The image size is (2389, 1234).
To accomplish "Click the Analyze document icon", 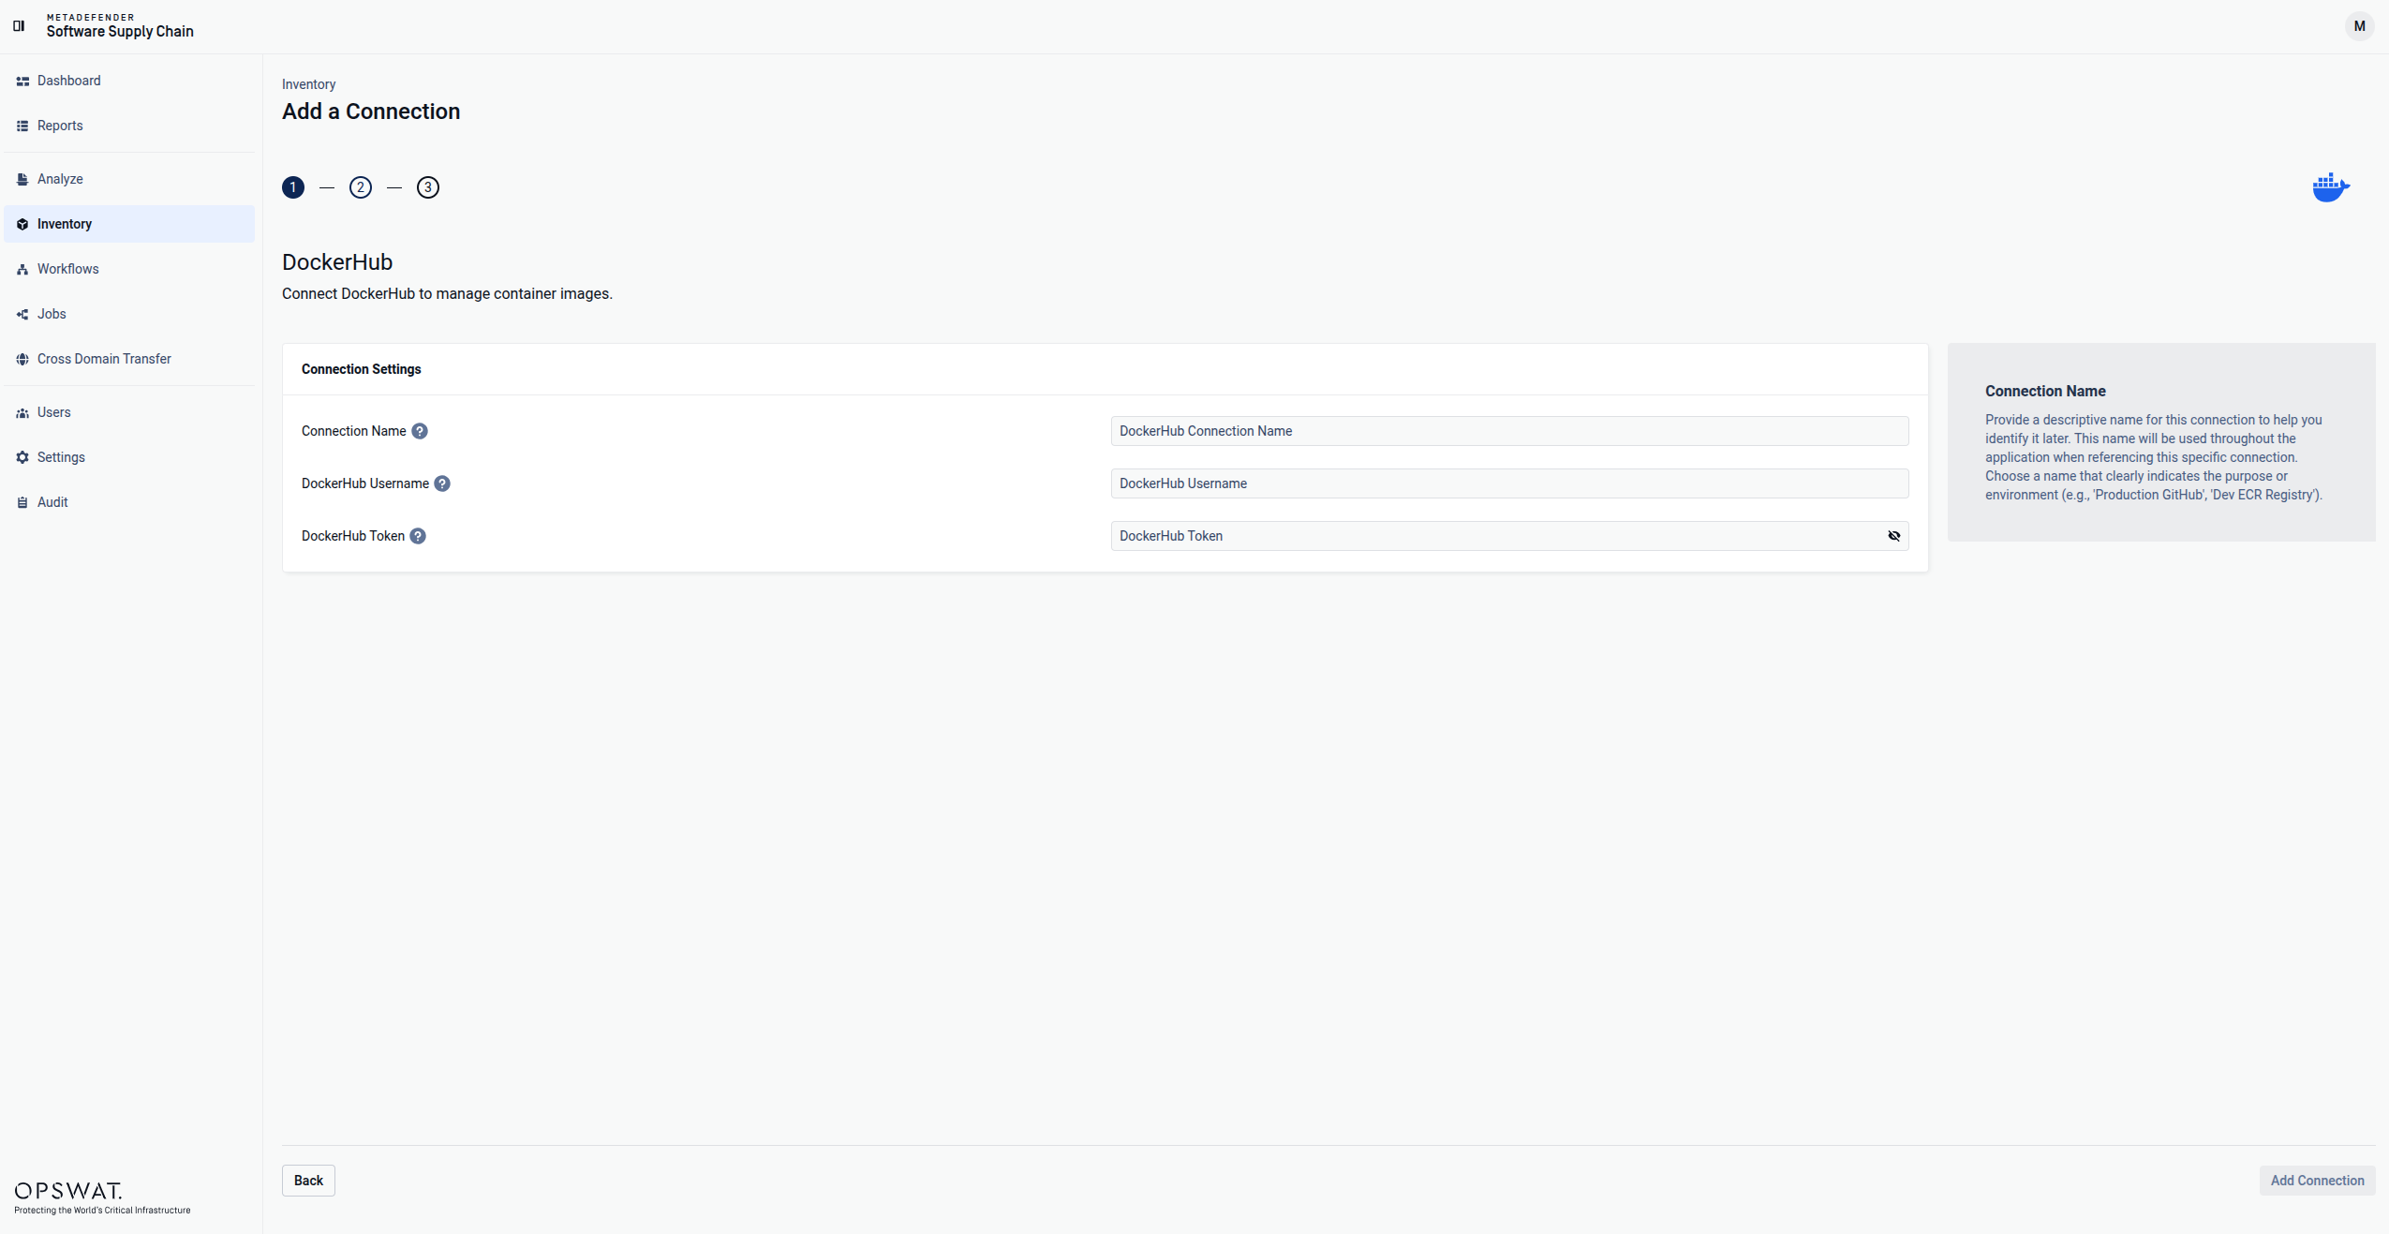I will (22, 180).
